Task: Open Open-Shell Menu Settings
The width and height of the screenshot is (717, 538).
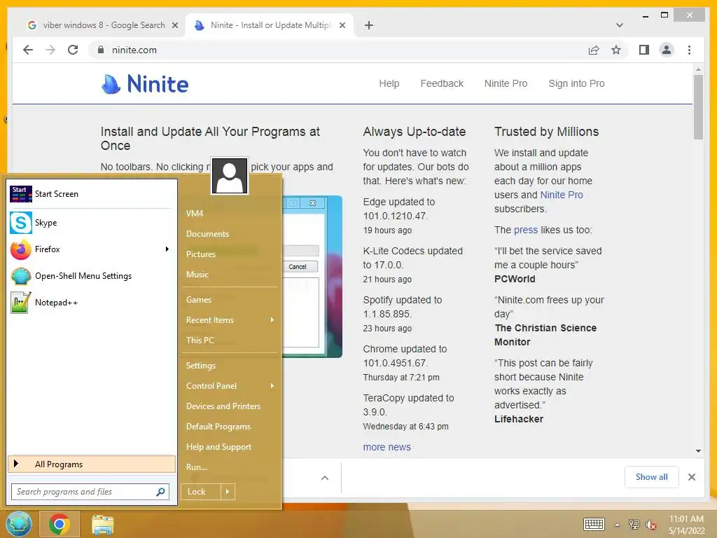Action: 92,276
